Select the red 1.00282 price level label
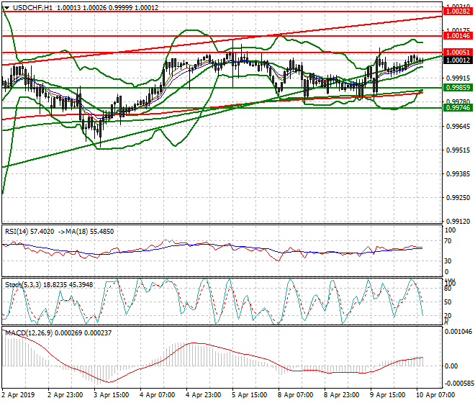Image resolution: width=475 pixels, height=403 pixels. point(458,12)
